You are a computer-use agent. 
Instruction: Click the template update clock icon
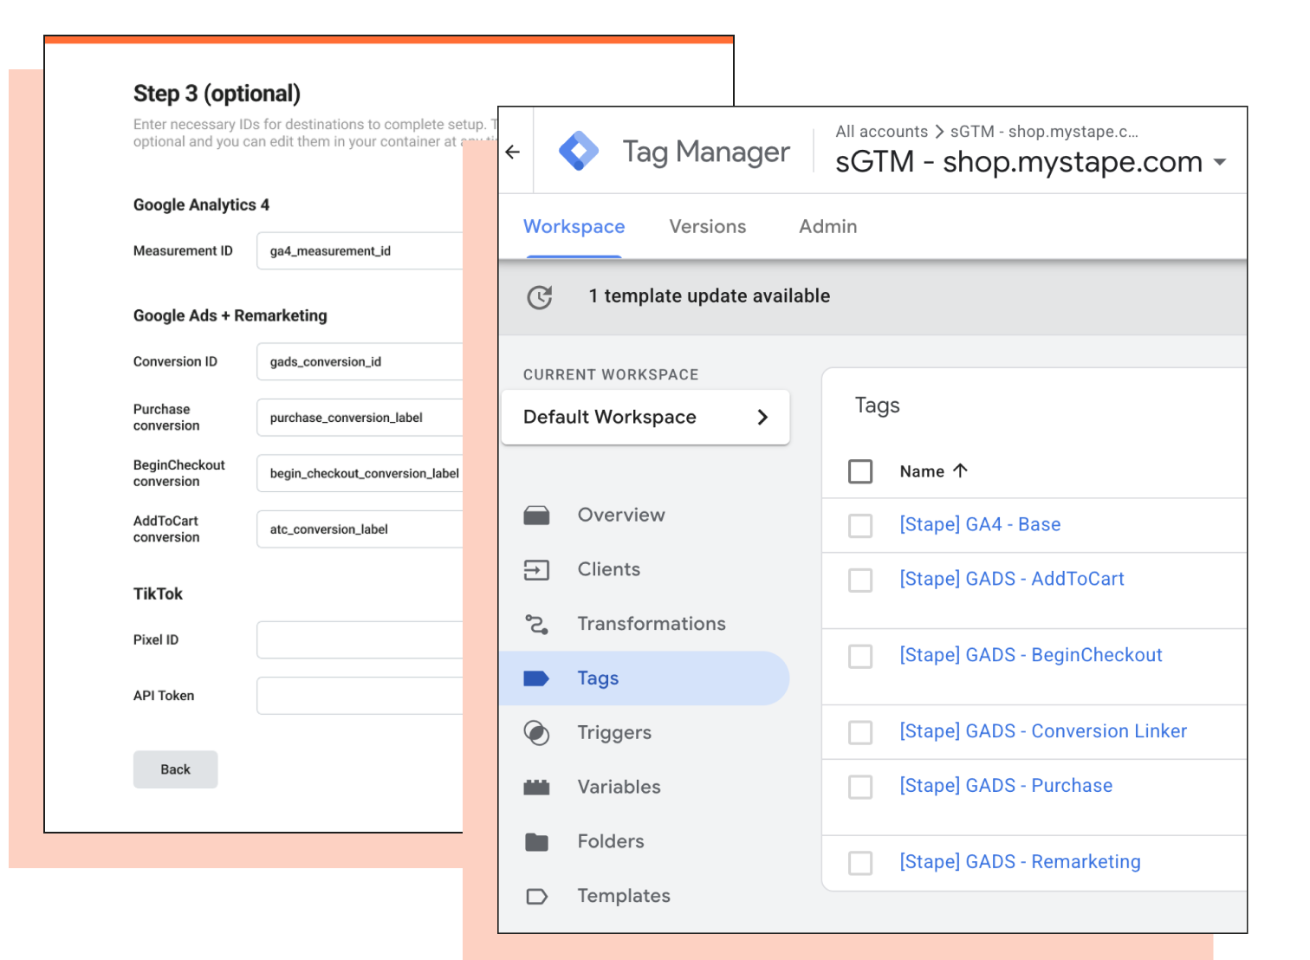(540, 297)
